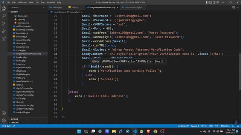Click the editor vertical scrollbar
241x135 pixels.
(x=240, y=72)
